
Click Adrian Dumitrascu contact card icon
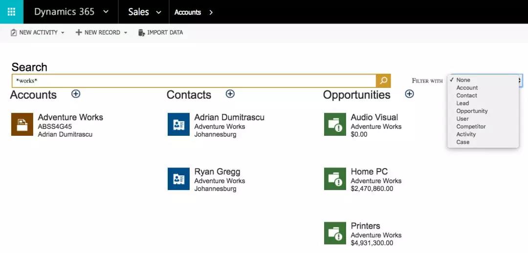[178, 125]
